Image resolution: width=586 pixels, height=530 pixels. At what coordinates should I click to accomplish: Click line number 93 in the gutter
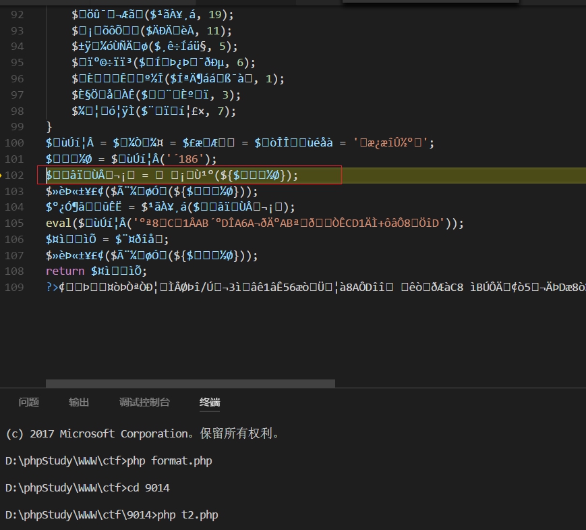pos(17,30)
